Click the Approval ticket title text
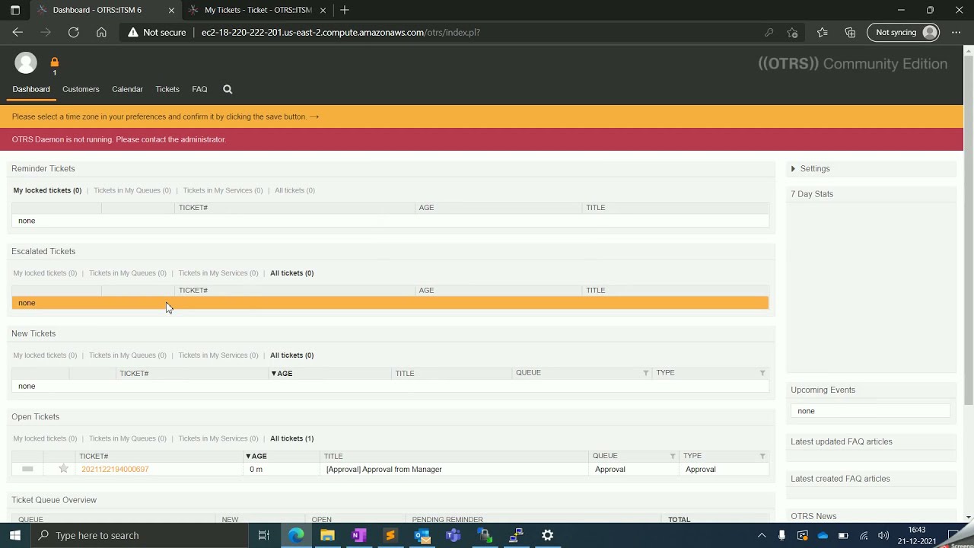Screen dimensions: 974x548 coord(384,469)
